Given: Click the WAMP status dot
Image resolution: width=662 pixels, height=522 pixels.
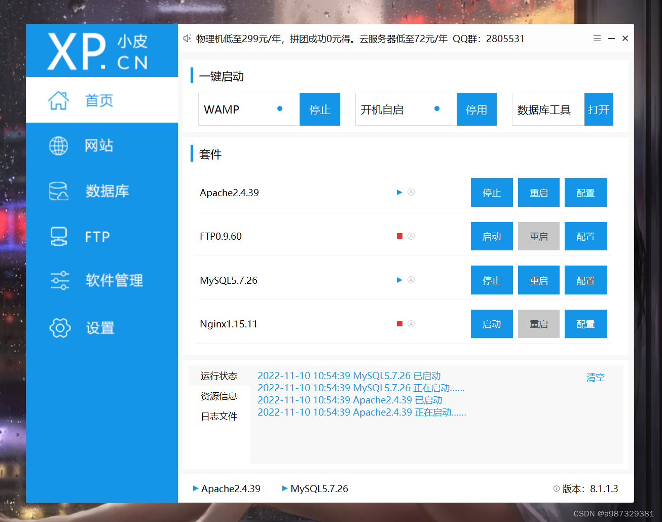Looking at the screenshot, I should click(280, 108).
